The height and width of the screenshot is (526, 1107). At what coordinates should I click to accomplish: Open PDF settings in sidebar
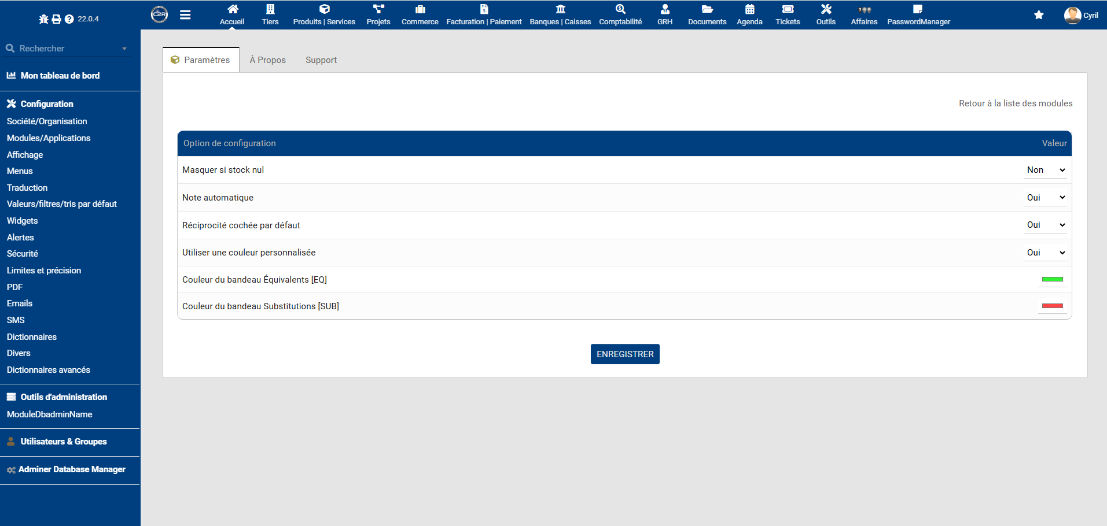[x=15, y=287]
